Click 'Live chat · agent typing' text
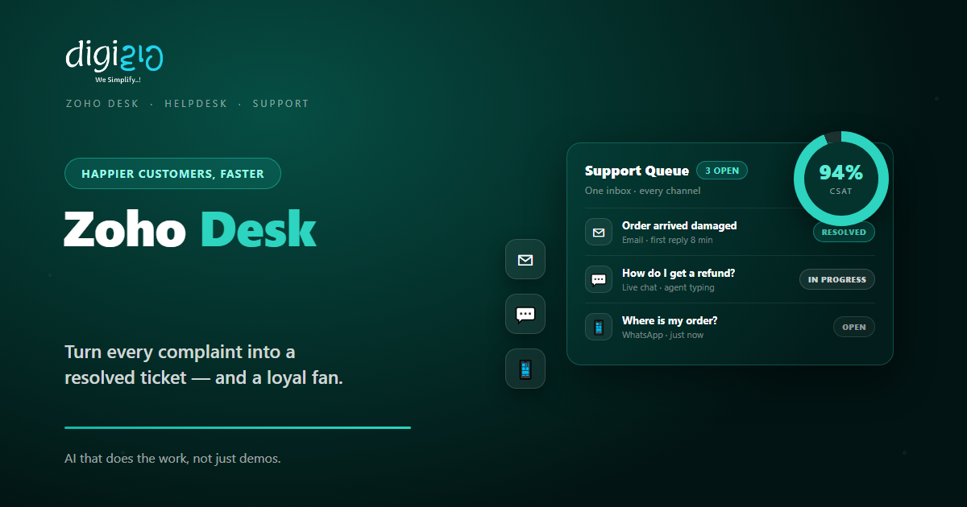 tap(668, 287)
